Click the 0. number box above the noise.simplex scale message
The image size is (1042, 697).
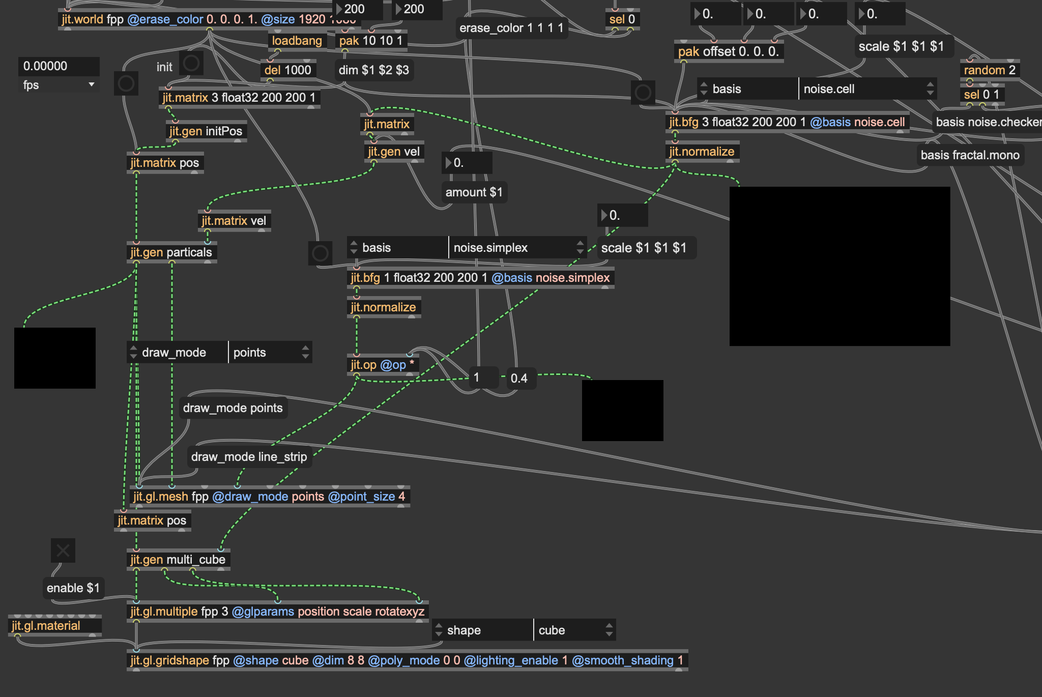(623, 215)
